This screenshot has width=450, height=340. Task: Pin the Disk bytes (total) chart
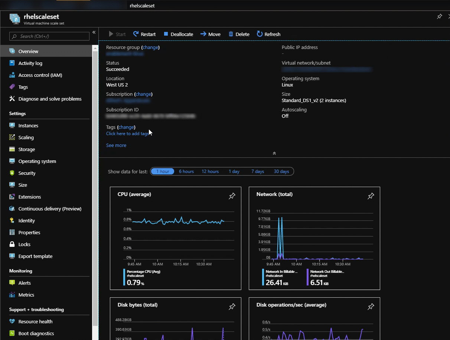pos(232,307)
